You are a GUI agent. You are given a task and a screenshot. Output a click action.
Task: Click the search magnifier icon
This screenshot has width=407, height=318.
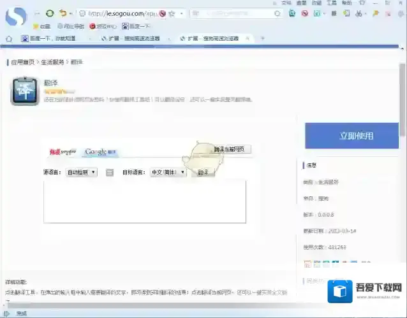(x=277, y=13)
